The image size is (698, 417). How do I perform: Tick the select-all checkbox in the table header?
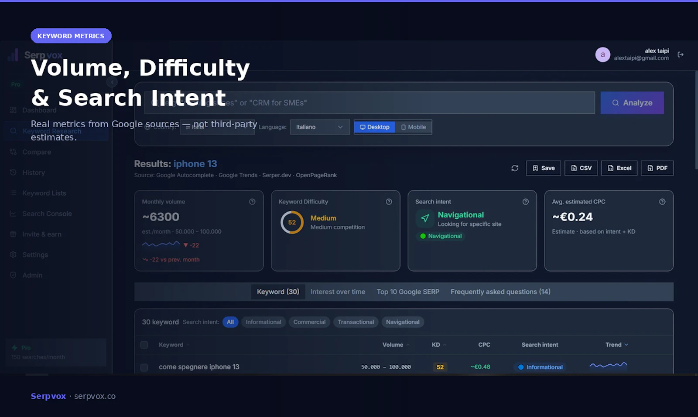144,345
